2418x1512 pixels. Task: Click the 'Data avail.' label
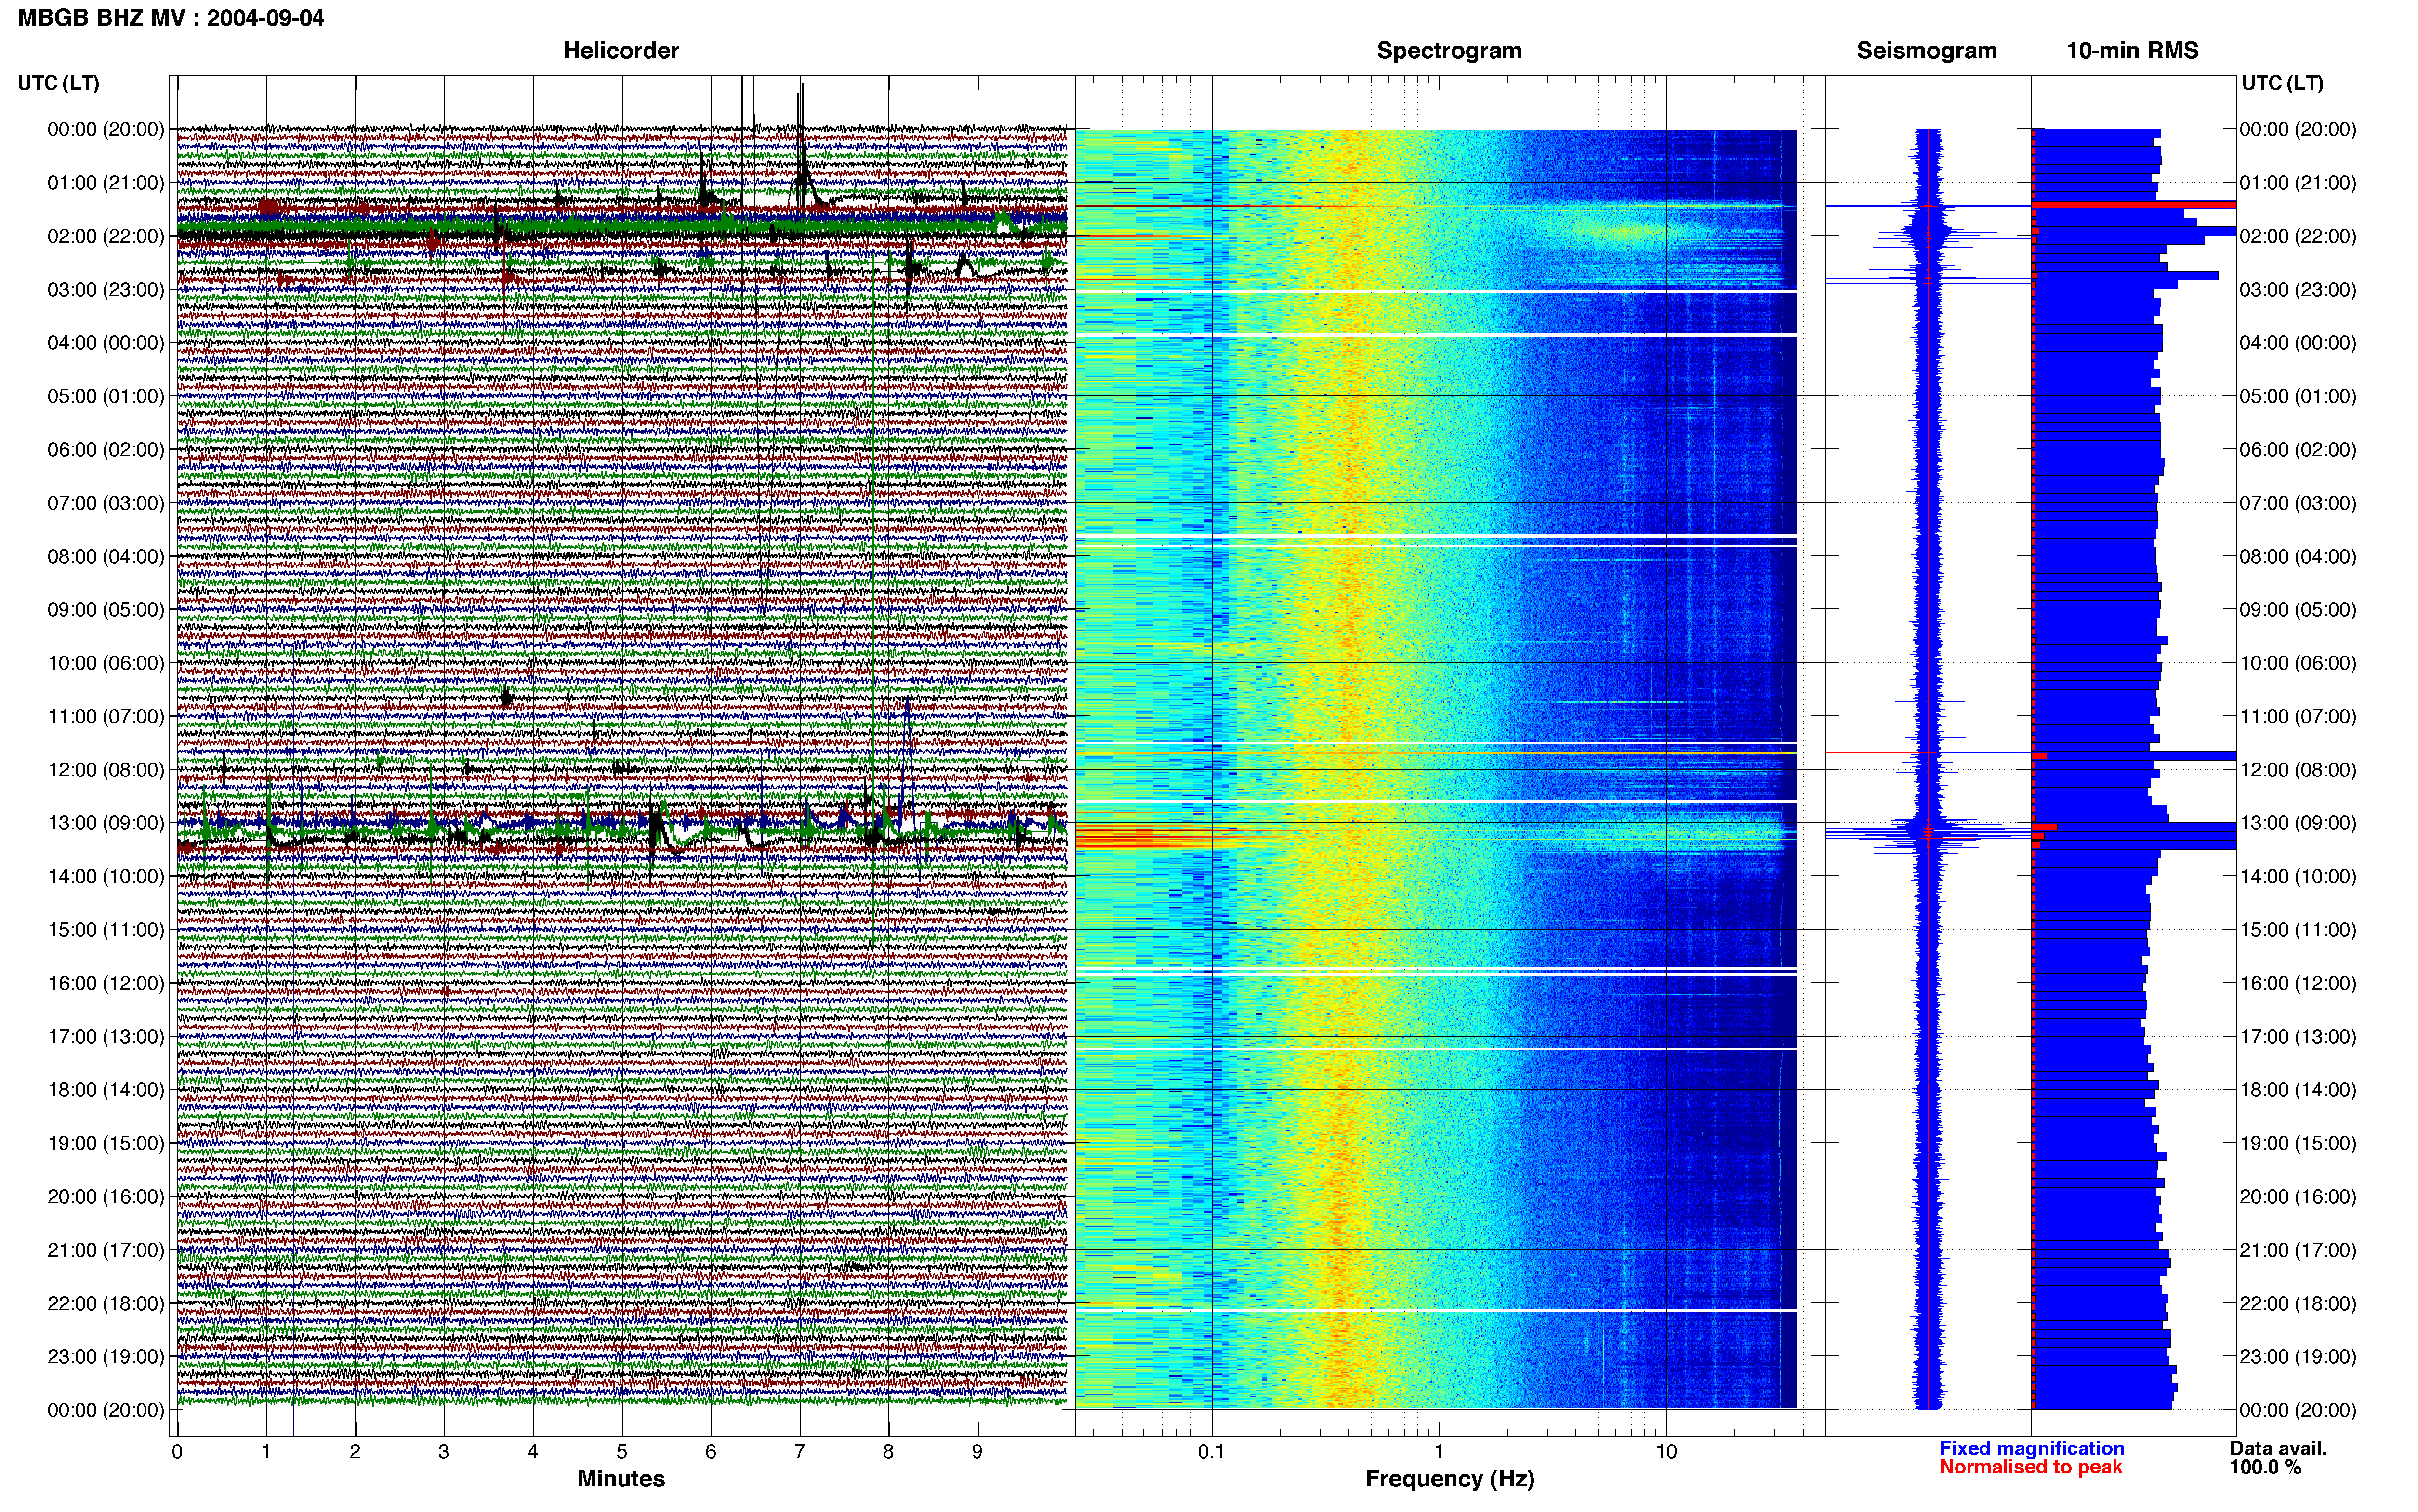click(2278, 1449)
